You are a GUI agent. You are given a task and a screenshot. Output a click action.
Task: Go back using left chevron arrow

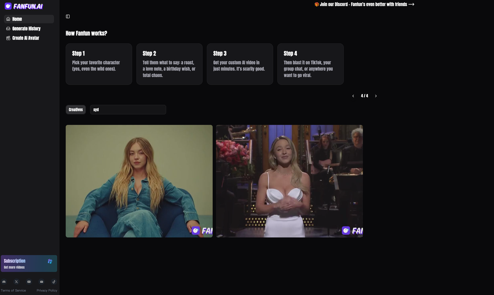pos(353,95)
